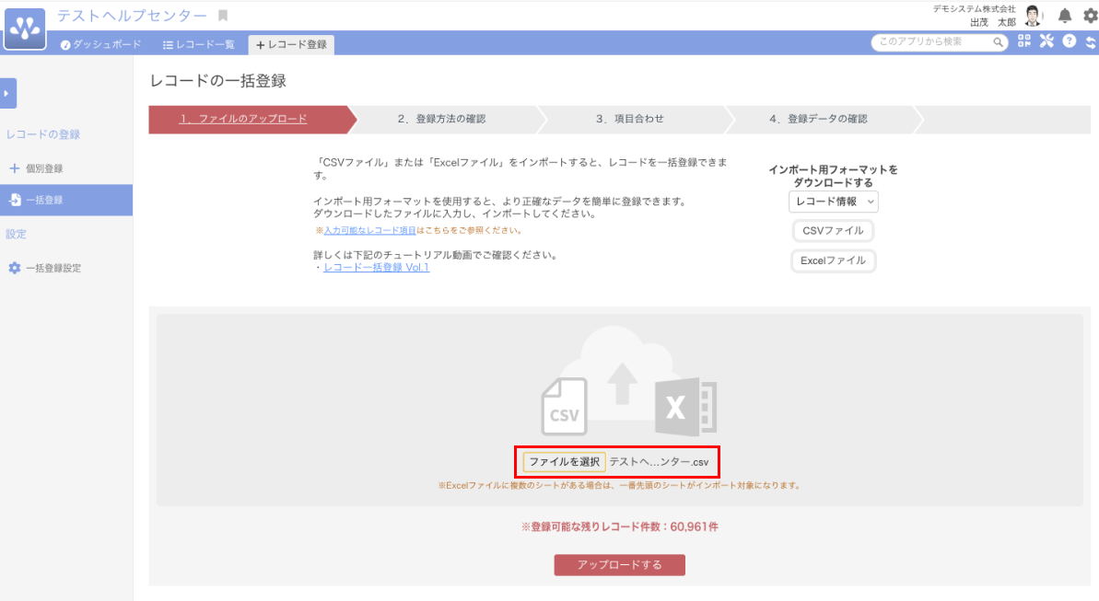Click the テストヘルプセンター app title
1099x601 pixels.
(132, 16)
